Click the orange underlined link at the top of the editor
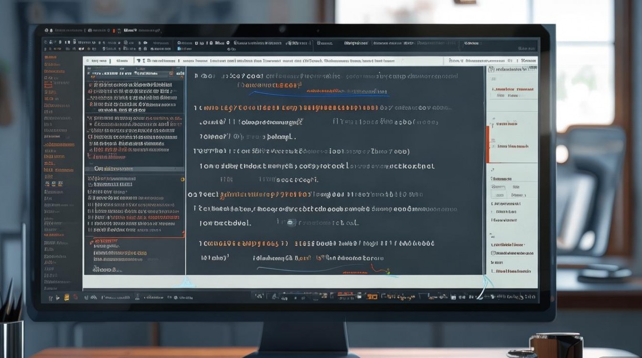 tap(270, 85)
